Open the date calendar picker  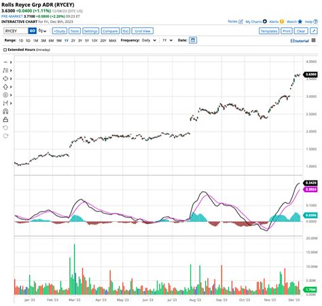(193, 40)
